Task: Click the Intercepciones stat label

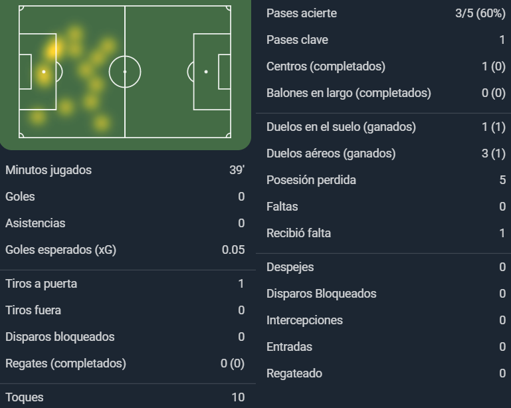Action: 305,320
